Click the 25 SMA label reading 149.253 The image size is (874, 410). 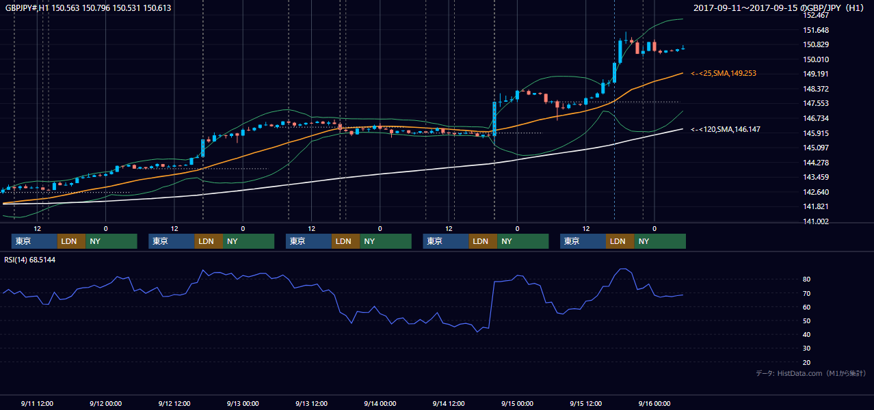click(x=724, y=73)
